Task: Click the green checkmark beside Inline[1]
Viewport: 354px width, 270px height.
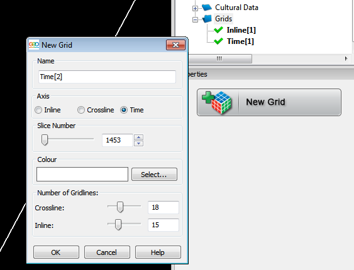Action: (x=218, y=30)
